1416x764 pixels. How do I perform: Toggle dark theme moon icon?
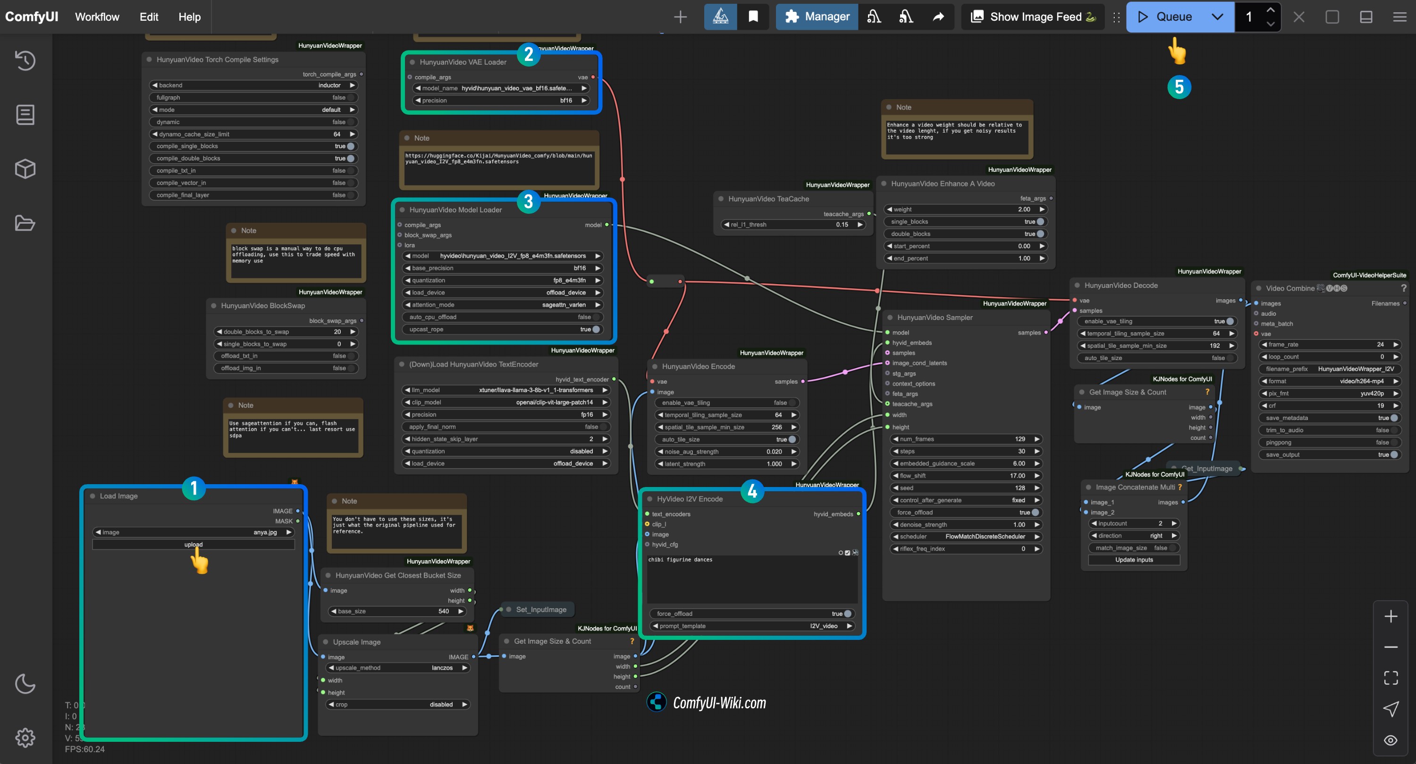click(25, 684)
